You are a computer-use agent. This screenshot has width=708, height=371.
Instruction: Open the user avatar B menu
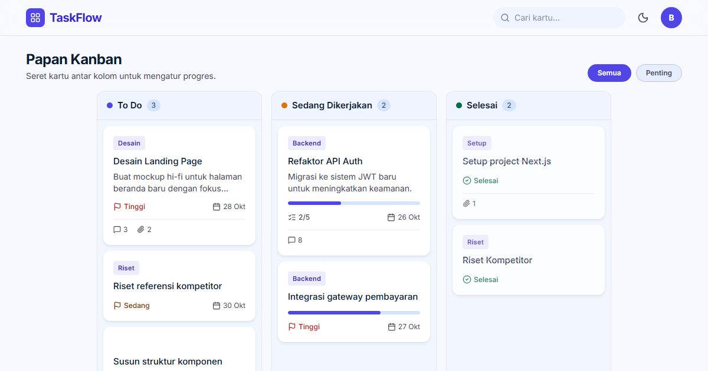pos(671,18)
